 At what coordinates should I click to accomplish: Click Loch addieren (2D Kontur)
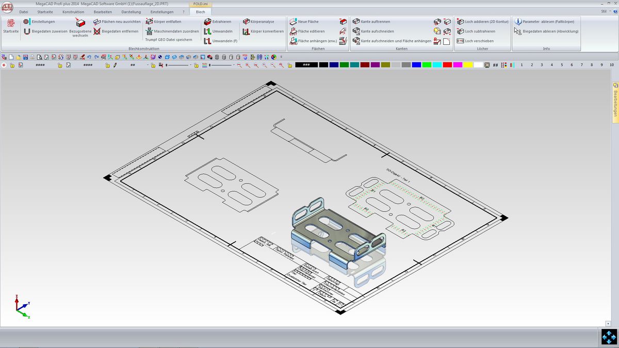coord(460,22)
